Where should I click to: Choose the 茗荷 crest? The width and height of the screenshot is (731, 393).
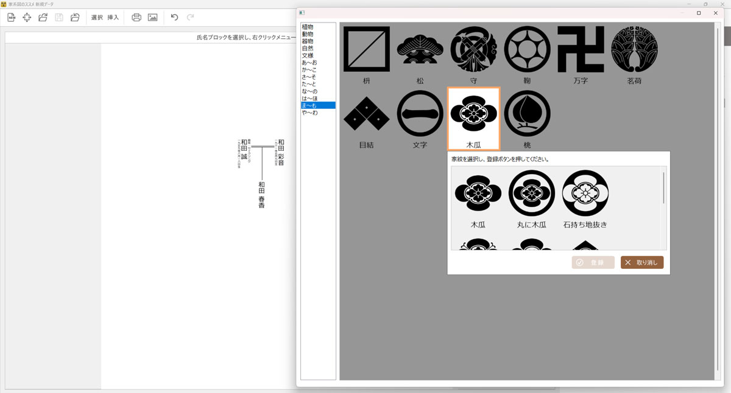coord(634,55)
